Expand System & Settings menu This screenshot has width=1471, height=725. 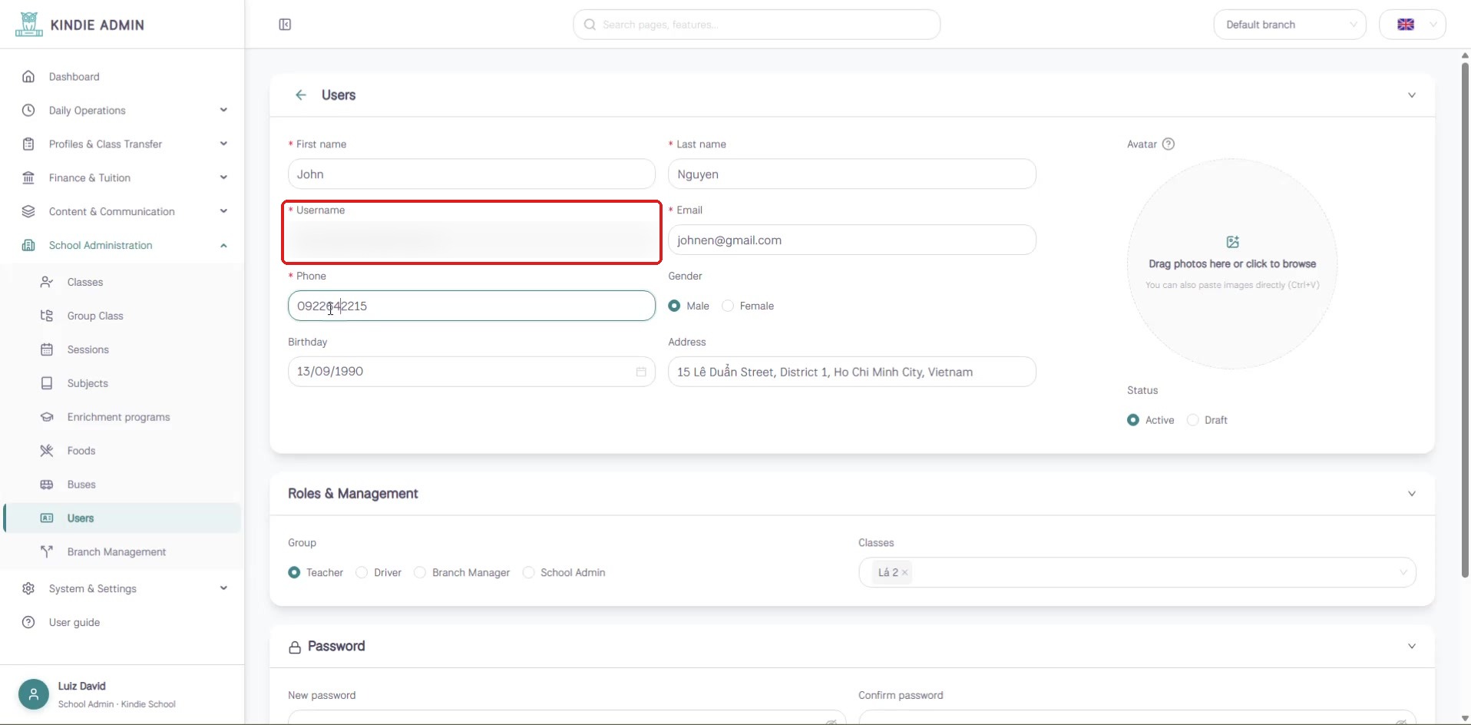(123, 588)
